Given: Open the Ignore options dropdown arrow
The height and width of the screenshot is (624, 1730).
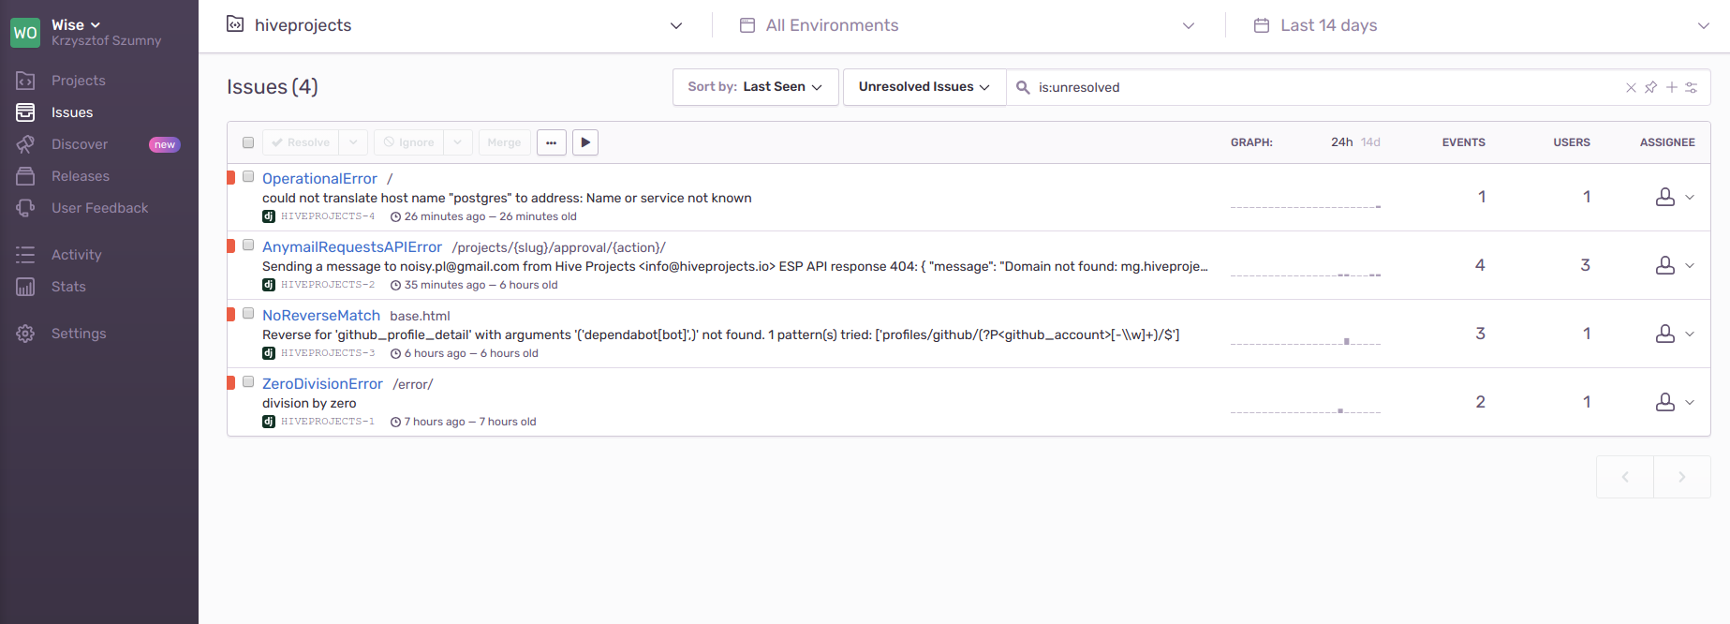Looking at the screenshot, I should (458, 142).
